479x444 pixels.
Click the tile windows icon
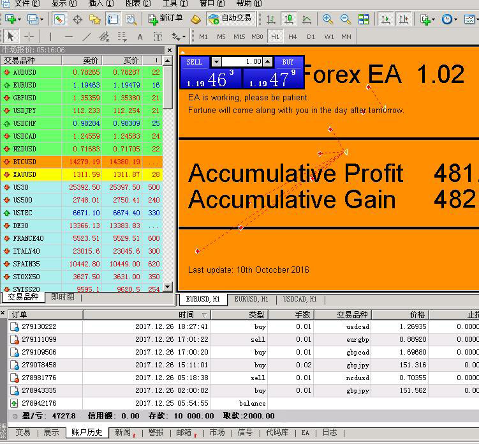(x=364, y=19)
